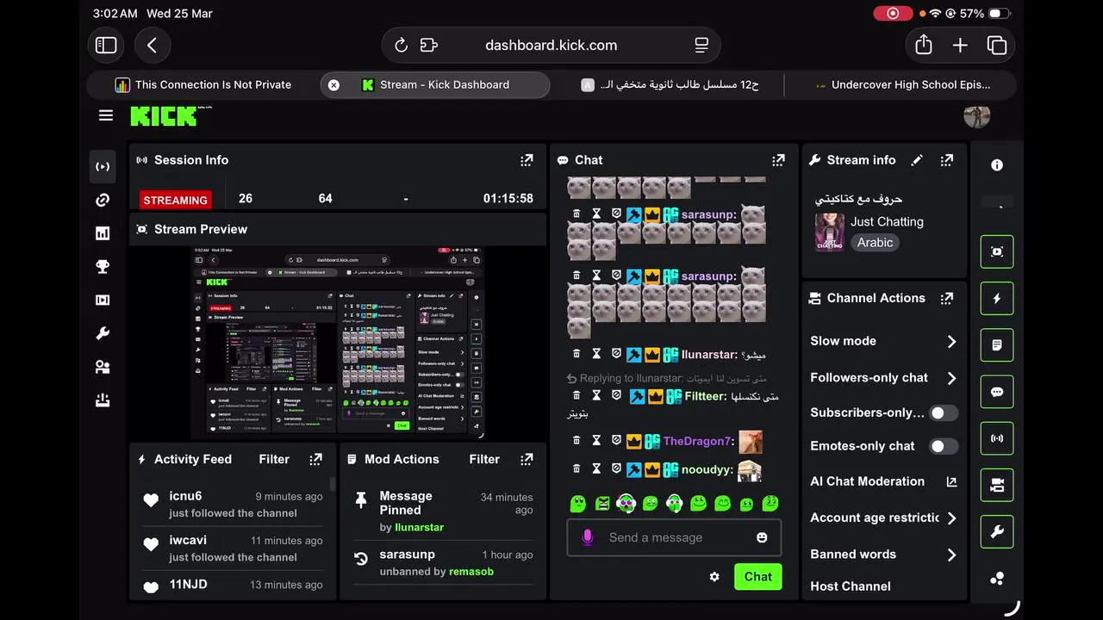
Task: Open the browser share icon
Action: click(924, 45)
